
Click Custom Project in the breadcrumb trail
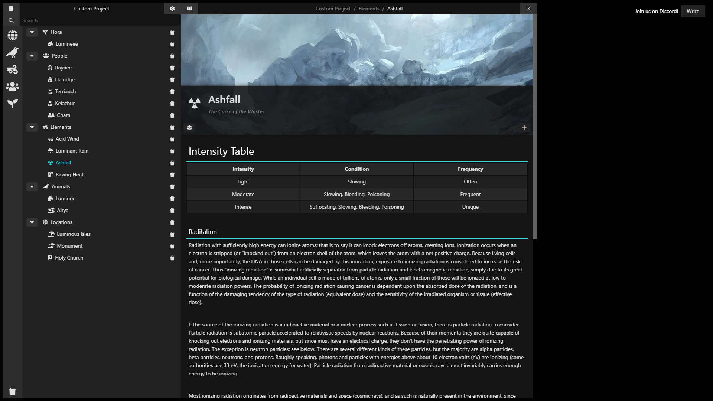333,9
